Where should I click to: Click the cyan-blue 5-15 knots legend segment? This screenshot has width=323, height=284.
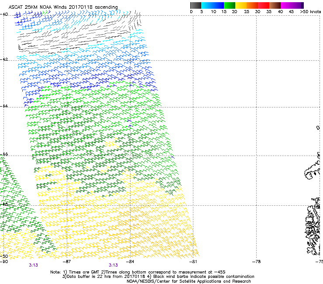pyautogui.click(x=213, y=5)
